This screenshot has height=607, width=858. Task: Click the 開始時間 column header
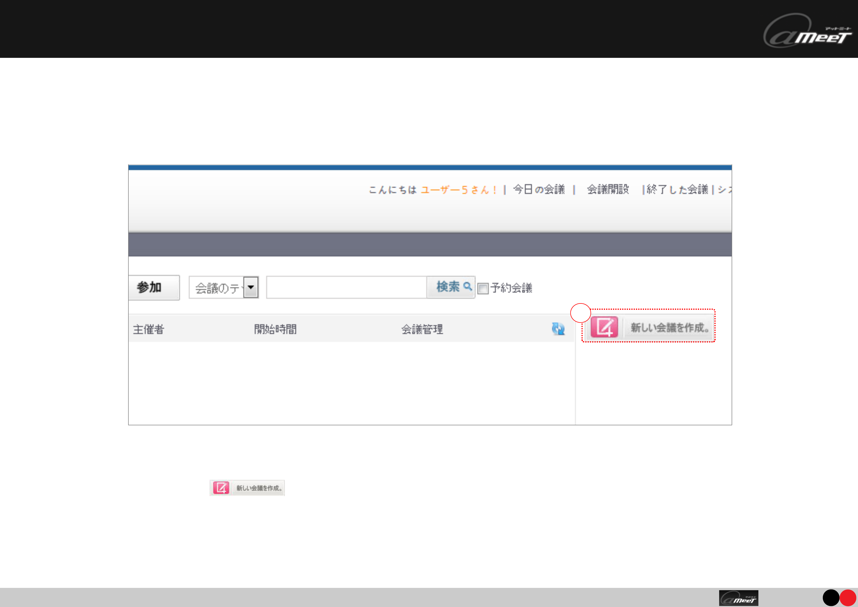tap(275, 329)
